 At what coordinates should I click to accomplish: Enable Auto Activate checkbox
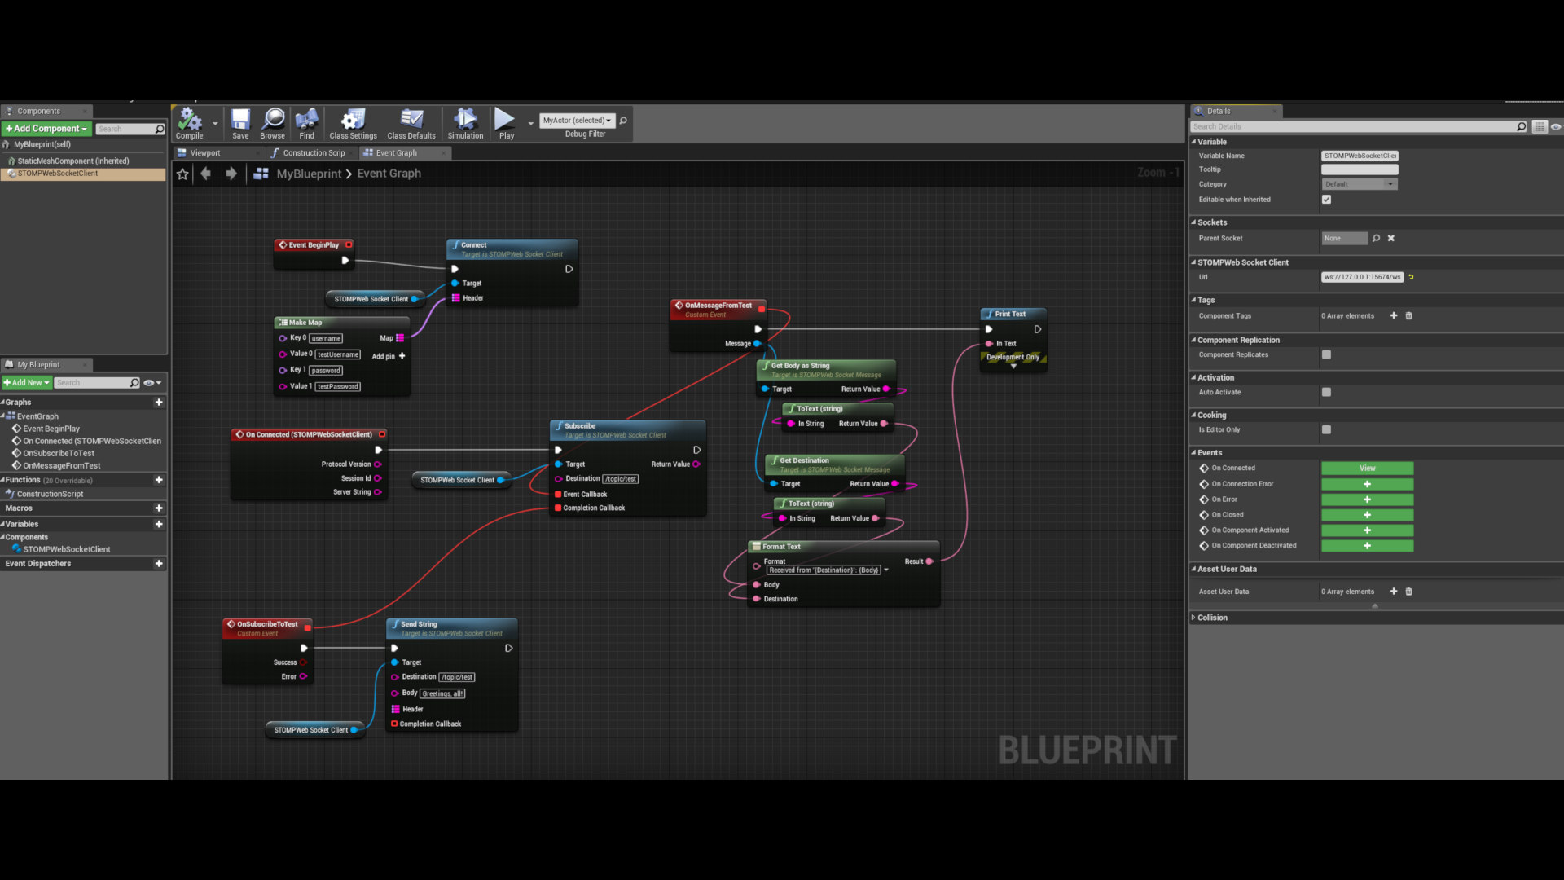[x=1326, y=392]
